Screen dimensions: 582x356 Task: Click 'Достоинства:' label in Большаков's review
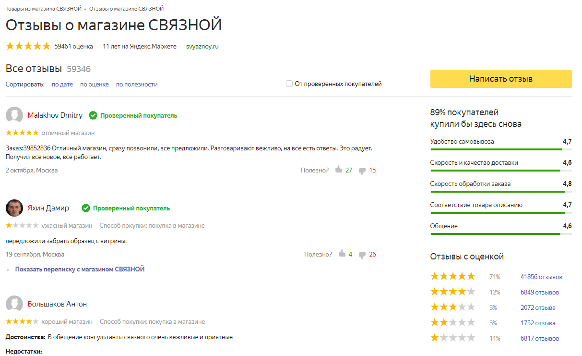click(25, 337)
